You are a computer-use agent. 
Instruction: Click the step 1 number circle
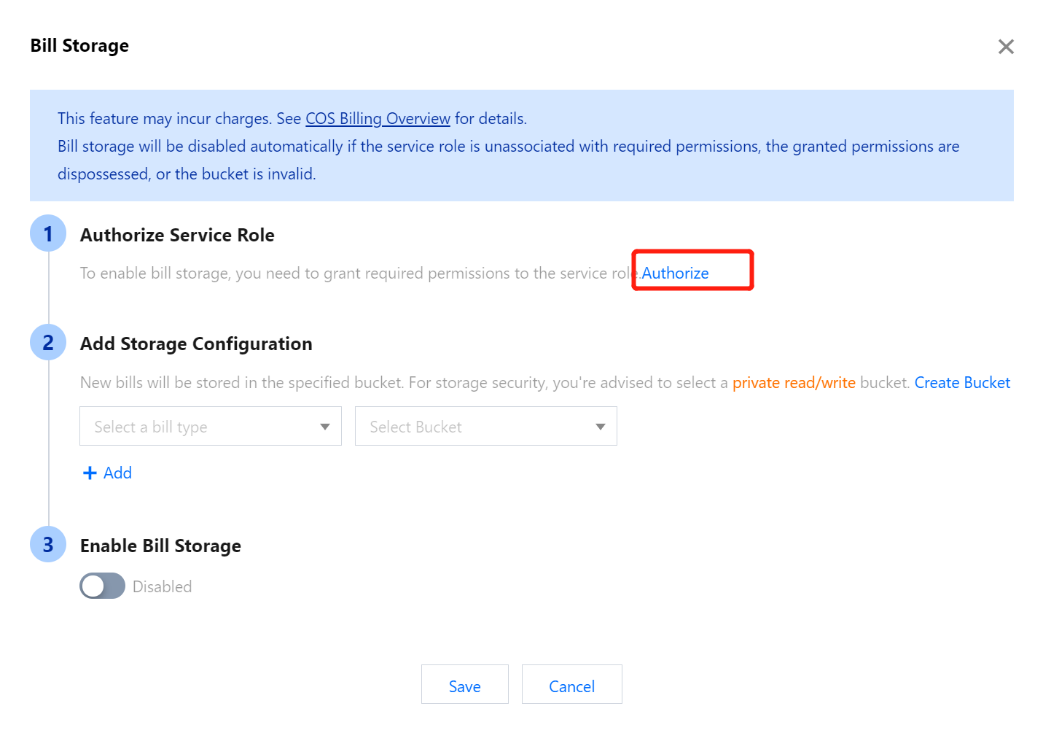coord(48,233)
